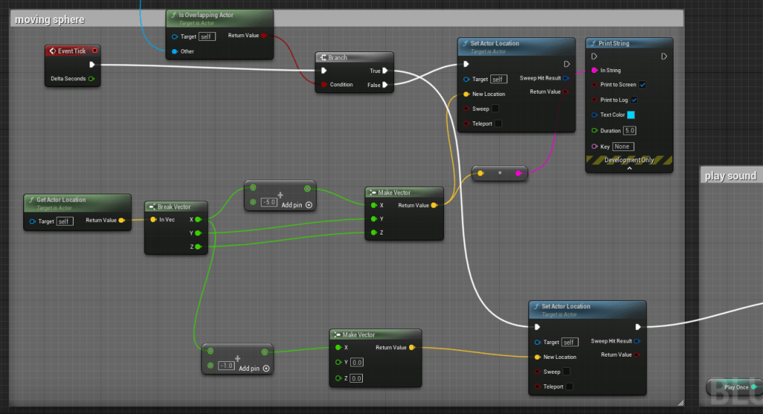Disable the Print to Screen checkbox
Screen dimensions: 763x414
[x=642, y=85]
